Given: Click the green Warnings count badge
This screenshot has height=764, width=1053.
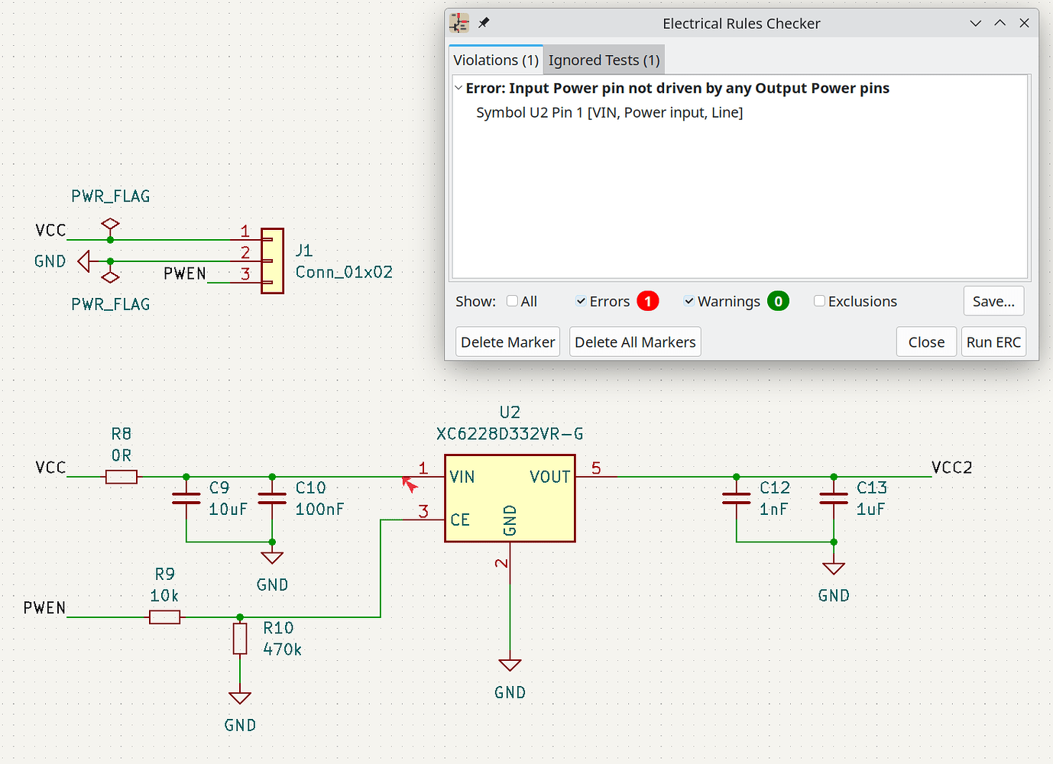Looking at the screenshot, I should [779, 301].
